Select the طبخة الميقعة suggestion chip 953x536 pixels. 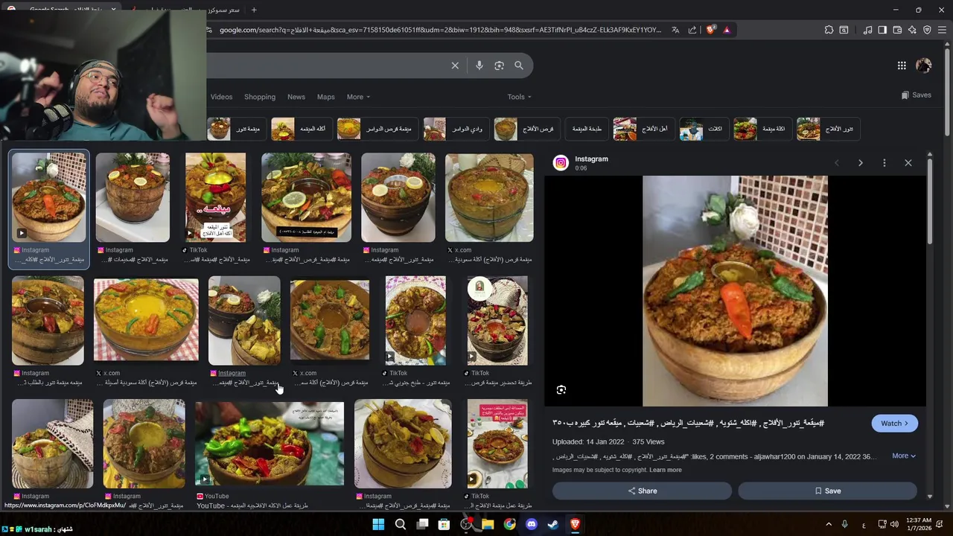click(x=587, y=129)
